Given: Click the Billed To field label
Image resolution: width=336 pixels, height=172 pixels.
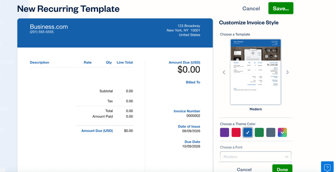Looking at the screenshot, I should pyautogui.click(x=193, y=82).
